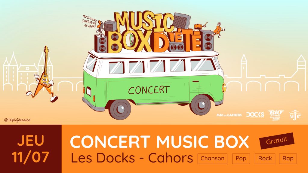Click the MJC de Cahors logo
This screenshot has height=173, width=308.
click(x=229, y=115)
